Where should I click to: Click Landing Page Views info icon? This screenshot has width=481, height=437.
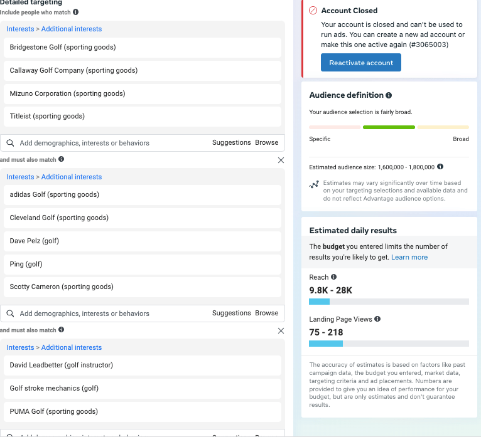tap(377, 319)
